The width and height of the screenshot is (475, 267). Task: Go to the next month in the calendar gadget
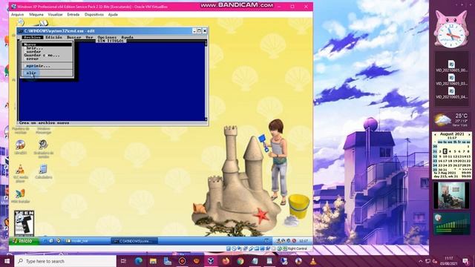(469, 134)
